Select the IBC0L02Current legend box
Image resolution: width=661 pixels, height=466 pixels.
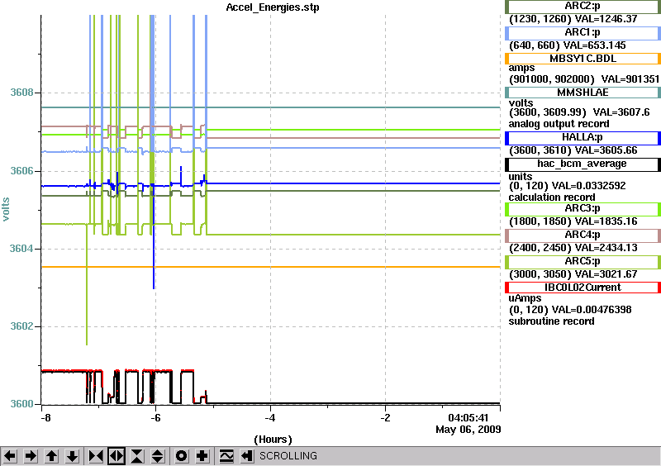583,288
